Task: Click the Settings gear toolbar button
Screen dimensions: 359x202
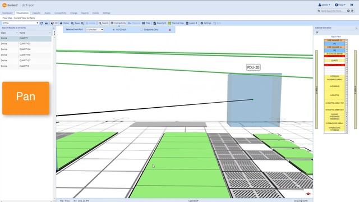Action: (x=206, y=23)
